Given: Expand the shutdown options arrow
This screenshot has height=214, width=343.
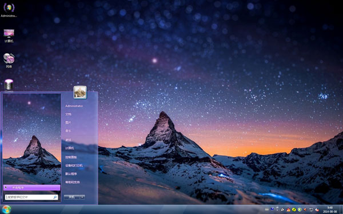Looking at the screenshot, I should click(82, 197).
